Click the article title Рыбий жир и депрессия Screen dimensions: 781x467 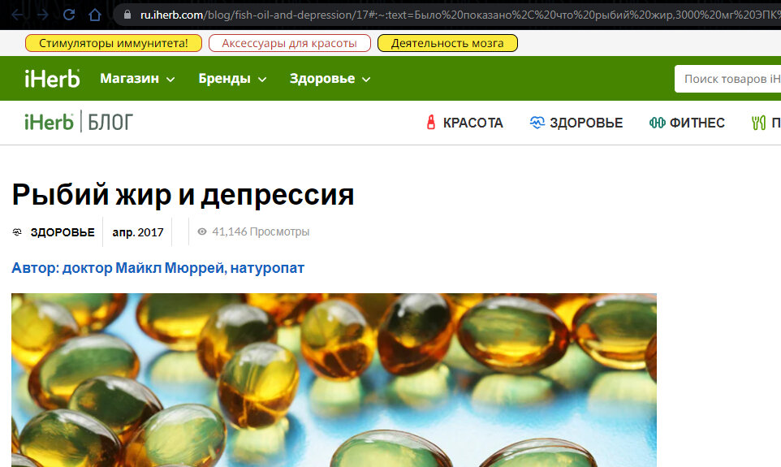point(183,194)
